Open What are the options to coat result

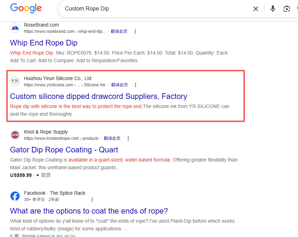(x=89, y=211)
